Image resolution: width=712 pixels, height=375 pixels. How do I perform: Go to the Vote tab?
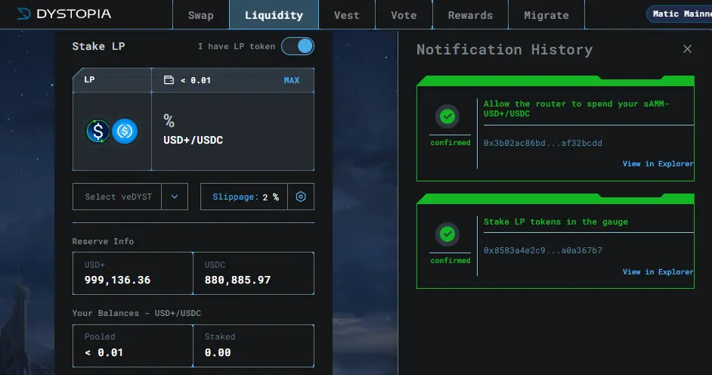[x=404, y=15]
